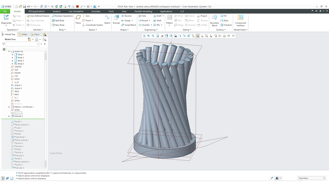Create a New Body
Viewport: 329px width, 185px height.
click(58, 25)
